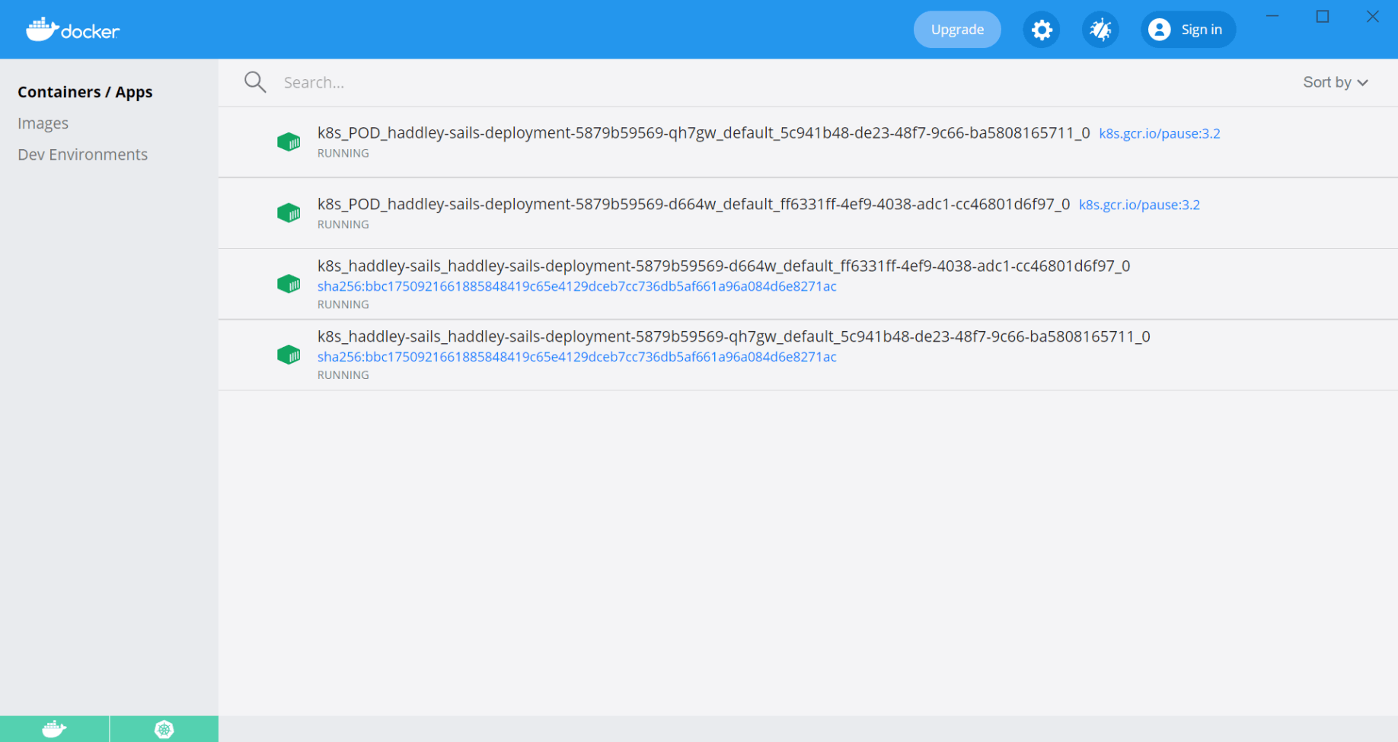Expand the Sort by dropdown

tap(1336, 82)
